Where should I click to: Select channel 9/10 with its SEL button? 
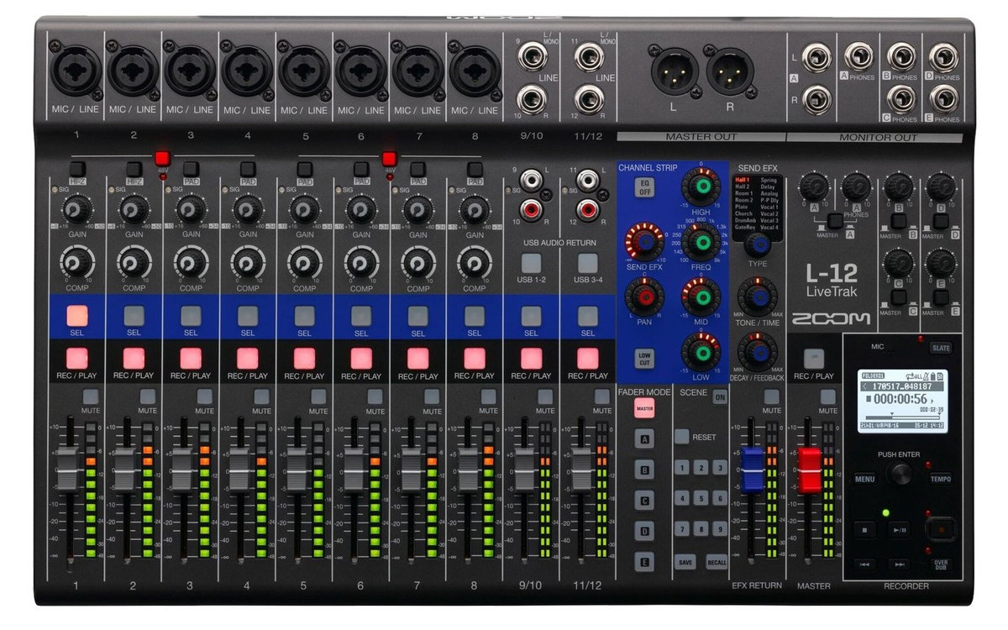531,316
